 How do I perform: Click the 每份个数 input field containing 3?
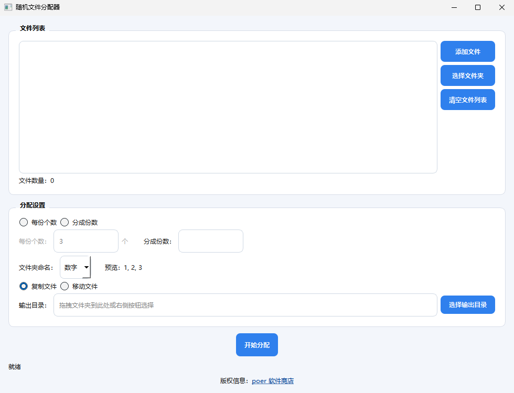coord(86,241)
